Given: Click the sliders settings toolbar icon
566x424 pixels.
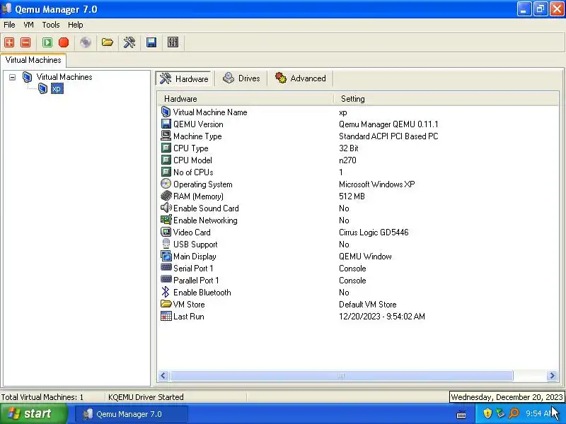Looking at the screenshot, I should pyautogui.click(x=173, y=42).
